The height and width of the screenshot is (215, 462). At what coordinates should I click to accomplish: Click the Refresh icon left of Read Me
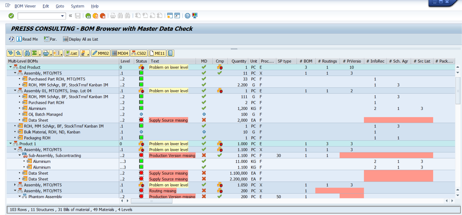(11, 39)
